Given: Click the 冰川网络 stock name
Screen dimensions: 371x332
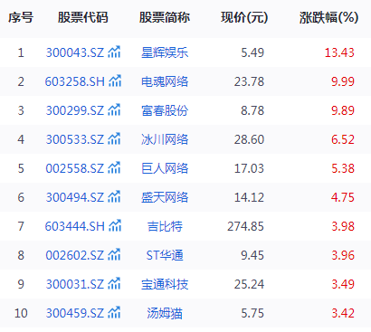Looking at the screenshot, I should pos(165,139).
